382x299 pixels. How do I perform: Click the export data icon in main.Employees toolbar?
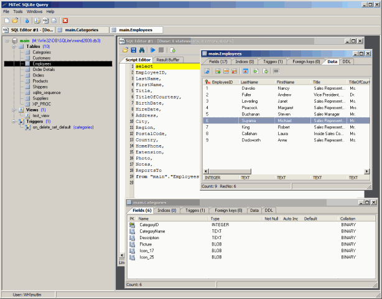265,71
